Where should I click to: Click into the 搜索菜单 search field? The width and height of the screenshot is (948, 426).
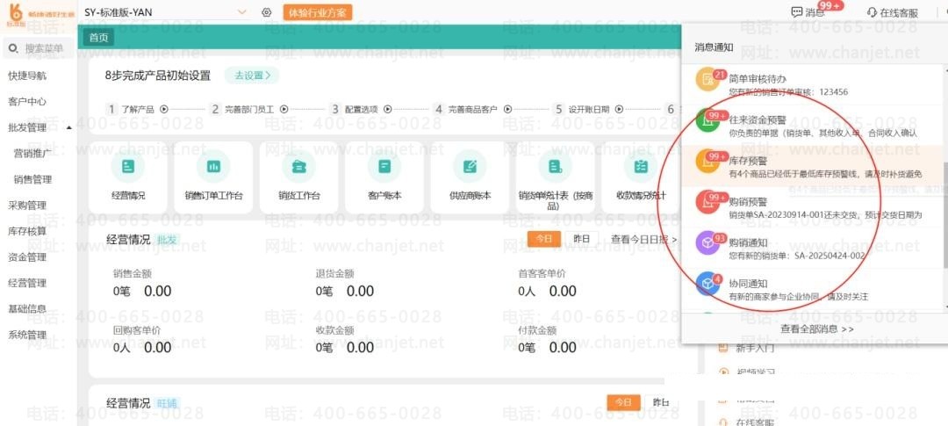pos(38,48)
